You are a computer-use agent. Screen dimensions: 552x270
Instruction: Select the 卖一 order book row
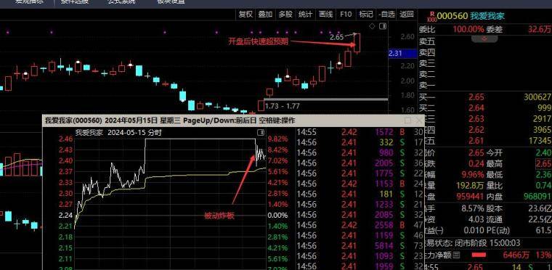click(485, 85)
